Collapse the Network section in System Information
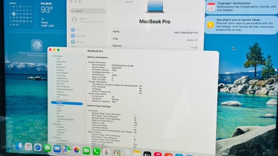 (52, 124)
